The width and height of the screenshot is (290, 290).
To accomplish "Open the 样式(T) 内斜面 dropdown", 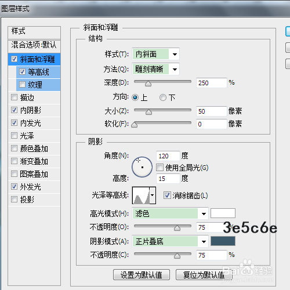I will coord(155,54).
